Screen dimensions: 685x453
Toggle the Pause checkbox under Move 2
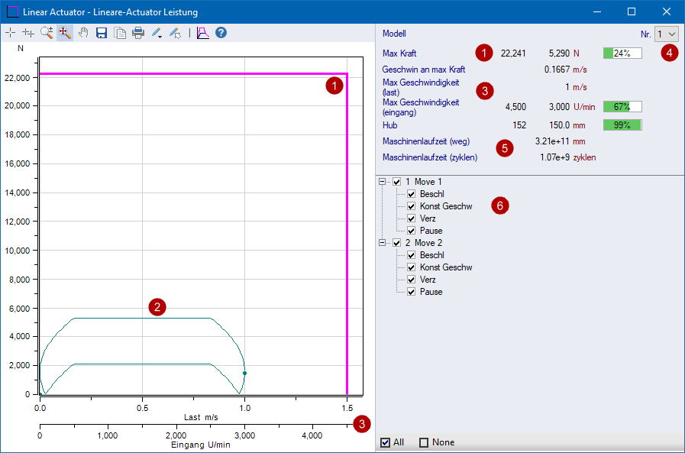tap(412, 292)
